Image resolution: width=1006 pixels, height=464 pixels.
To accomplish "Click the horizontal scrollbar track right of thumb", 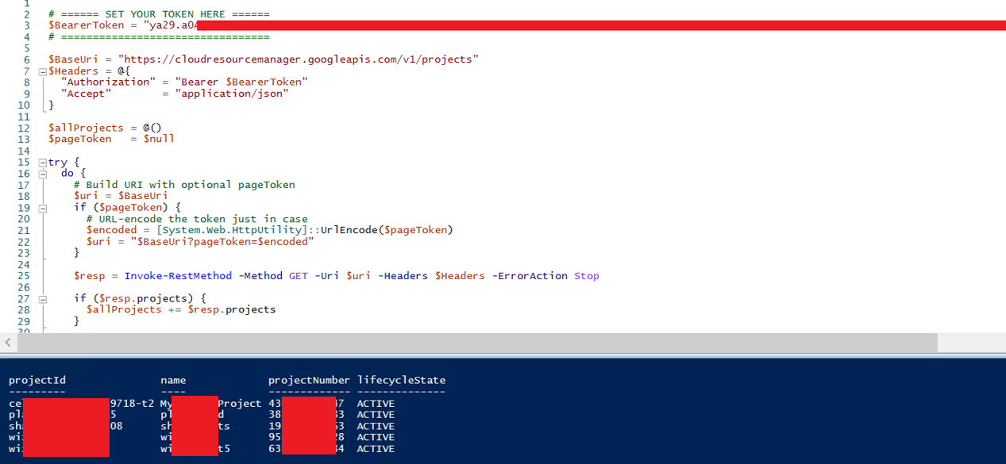I will click(970, 343).
